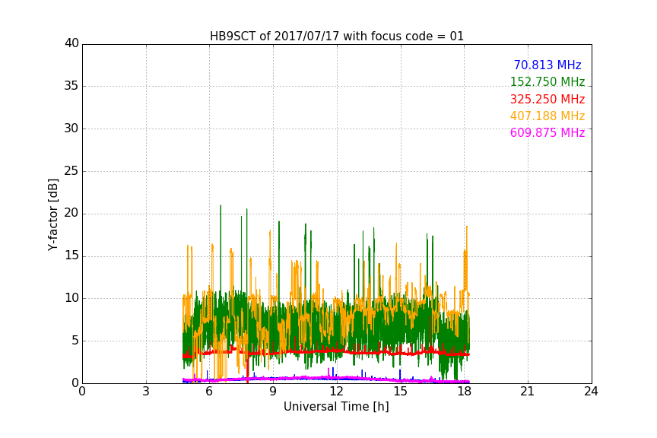Select the blue legend entry '70.813 MHz'

[547, 65]
